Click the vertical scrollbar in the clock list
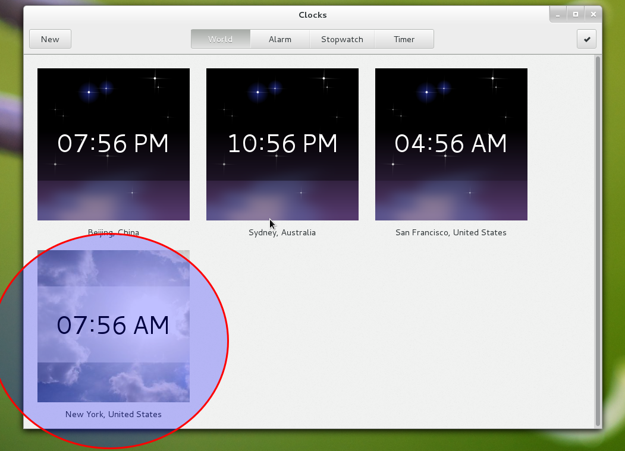The height and width of the screenshot is (451, 625). tap(598, 238)
